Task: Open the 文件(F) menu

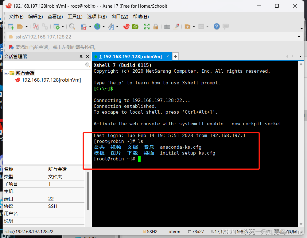Action: pos(16,17)
